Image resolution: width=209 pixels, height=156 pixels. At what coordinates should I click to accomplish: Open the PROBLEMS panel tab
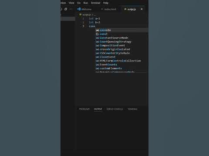[x=84, y=109]
